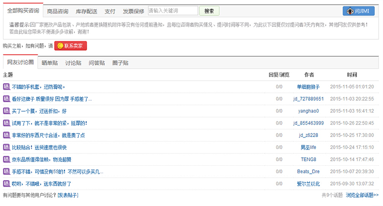Click the red 联系卖家 button
The image size is (383, 206).
tap(70, 46)
